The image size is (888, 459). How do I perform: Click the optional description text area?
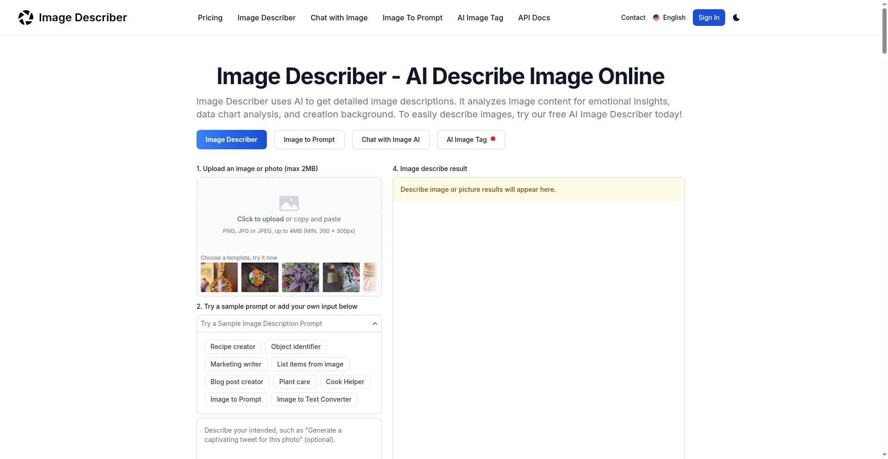pyautogui.click(x=289, y=439)
